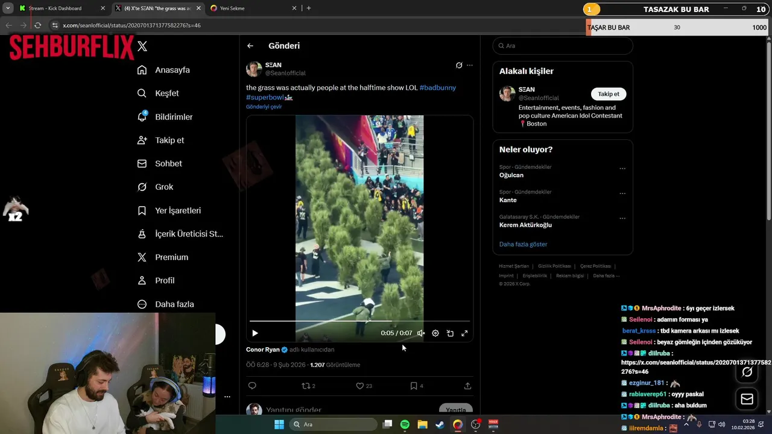Click the #badbunny hashtag link
This screenshot has height=434, width=772.
point(438,88)
